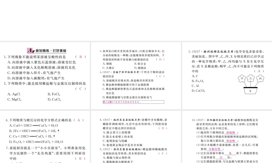Click the filled answer '木棍变黑'
Image resolution: width=272 pixels, height=163 pixels.
pos(214,149)
